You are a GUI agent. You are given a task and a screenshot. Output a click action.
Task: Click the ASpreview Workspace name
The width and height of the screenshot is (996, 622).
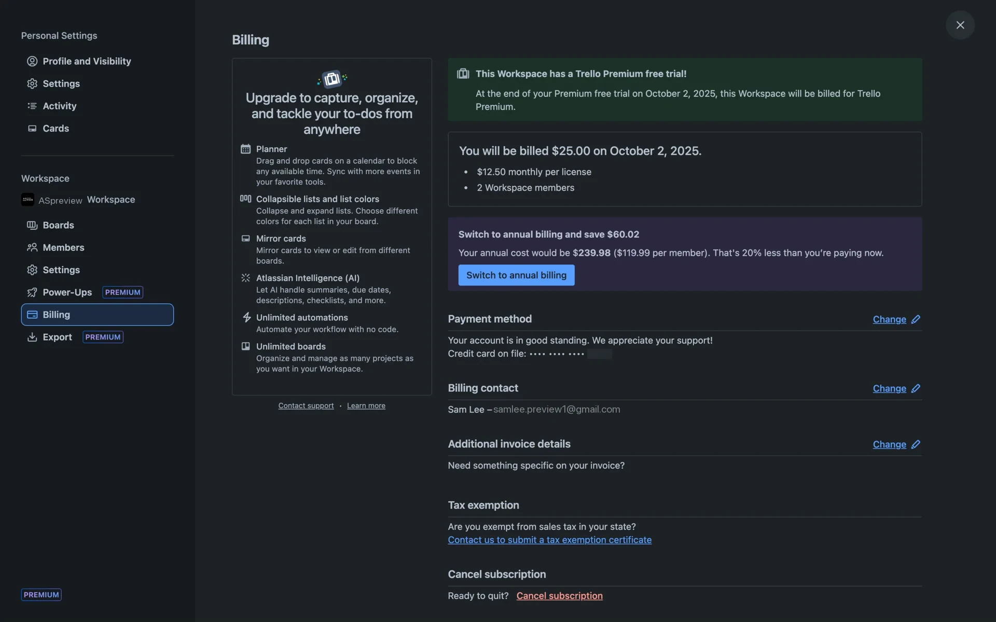[x=87, y=200]
